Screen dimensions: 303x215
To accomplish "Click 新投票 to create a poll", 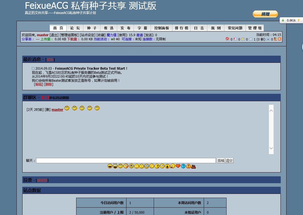I will point(42,180).
